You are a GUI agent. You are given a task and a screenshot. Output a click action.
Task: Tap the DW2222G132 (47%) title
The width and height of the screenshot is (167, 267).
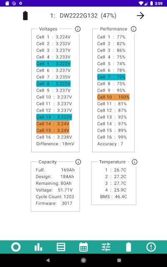pos(83,16)
